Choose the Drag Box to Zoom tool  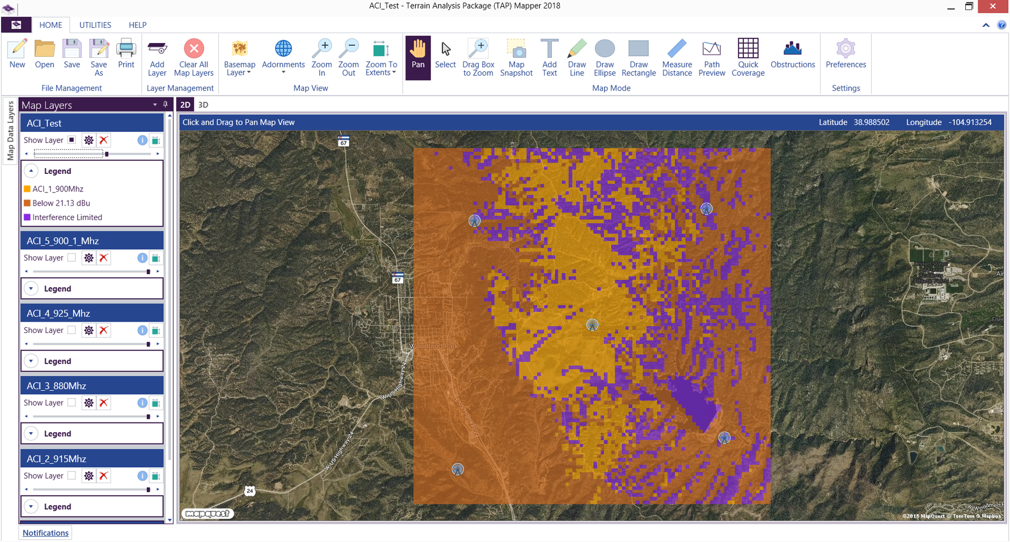click(478, 57)
